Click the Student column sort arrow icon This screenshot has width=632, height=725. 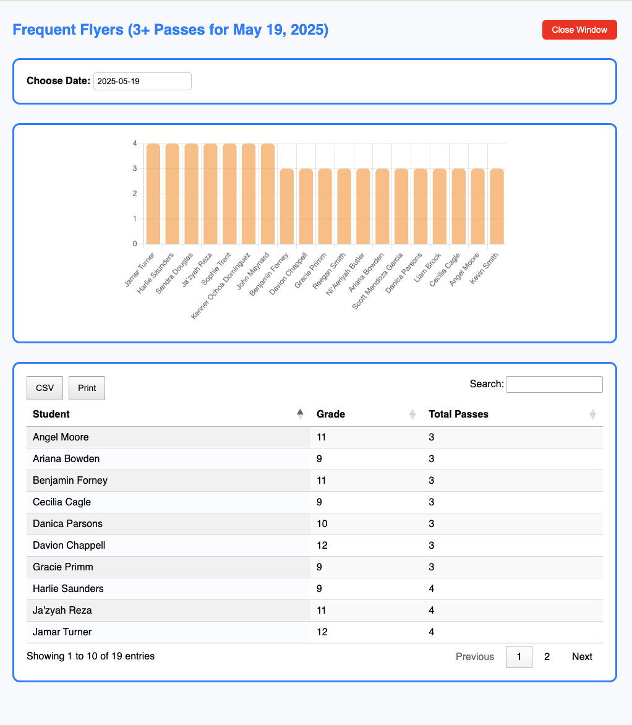300,414
